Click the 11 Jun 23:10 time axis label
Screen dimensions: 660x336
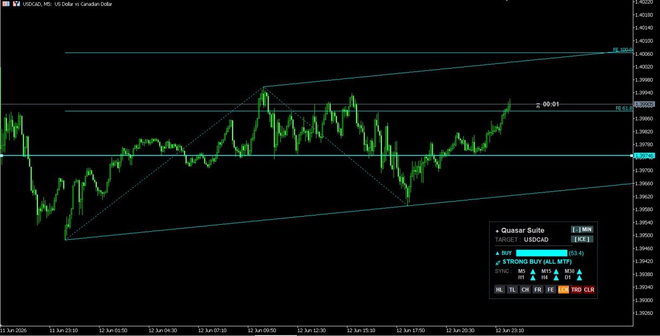click(x=63, y=330)
